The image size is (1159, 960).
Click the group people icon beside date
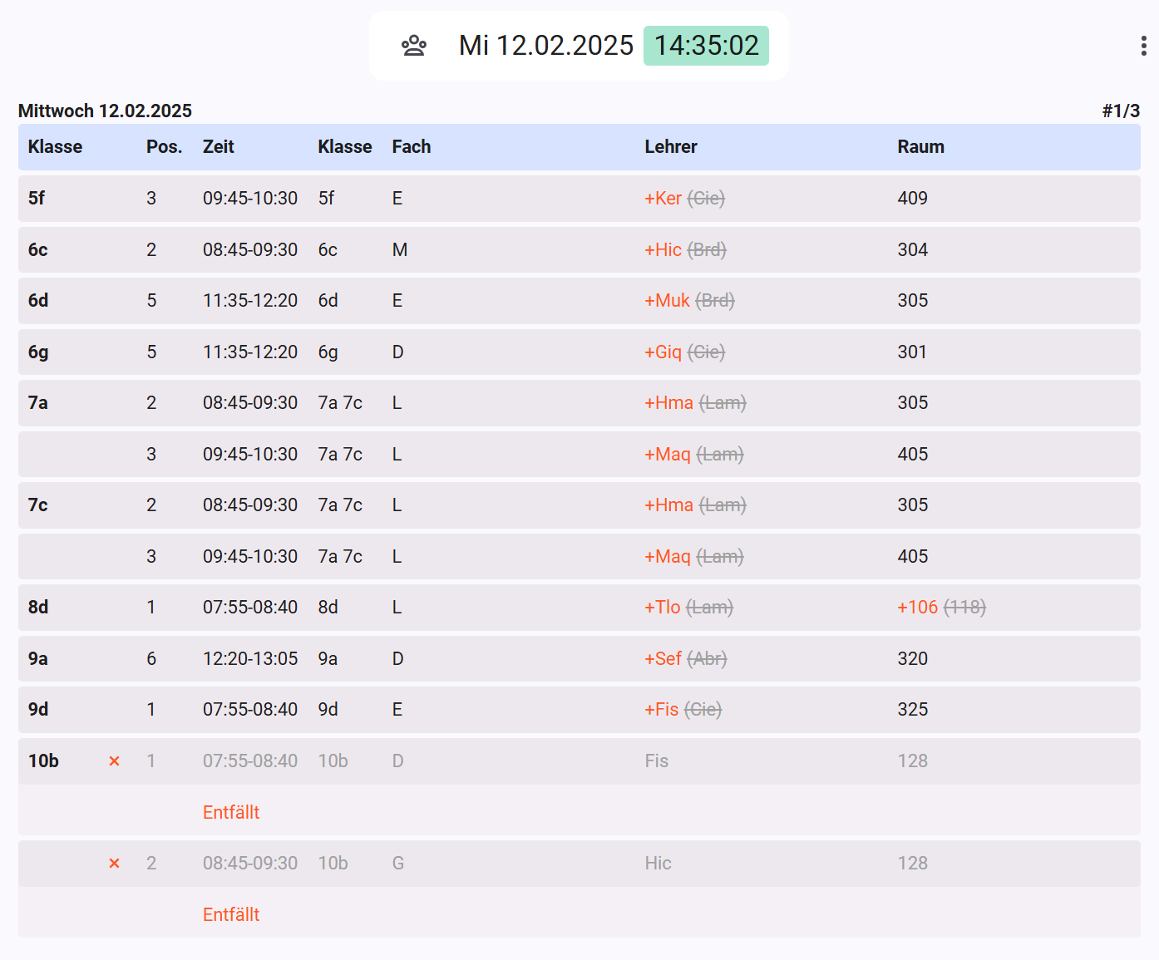click(414, 46)
